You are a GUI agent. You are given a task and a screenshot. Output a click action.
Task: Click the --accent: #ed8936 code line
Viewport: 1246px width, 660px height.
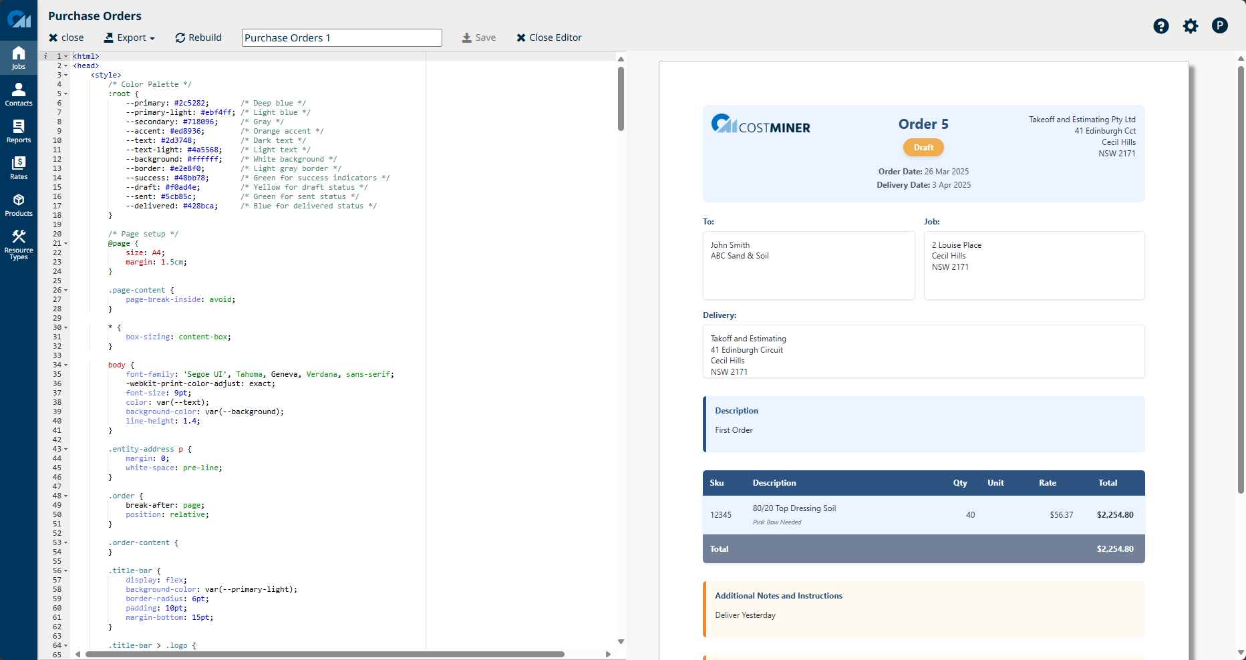tap(224, 131)
